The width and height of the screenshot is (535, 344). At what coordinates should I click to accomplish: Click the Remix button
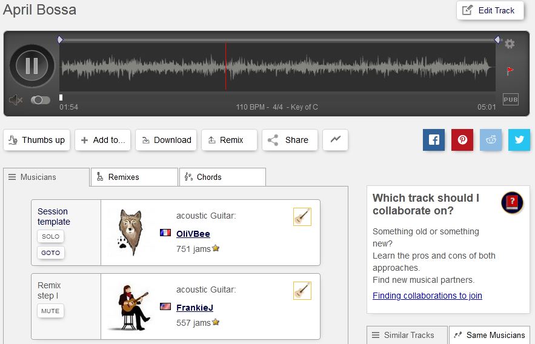[x=229, y=140]
